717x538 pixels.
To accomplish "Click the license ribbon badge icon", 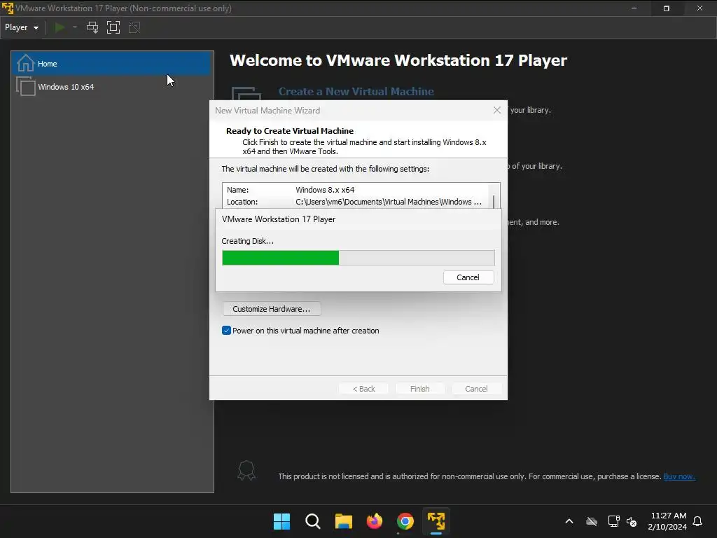I will point(246,470).
